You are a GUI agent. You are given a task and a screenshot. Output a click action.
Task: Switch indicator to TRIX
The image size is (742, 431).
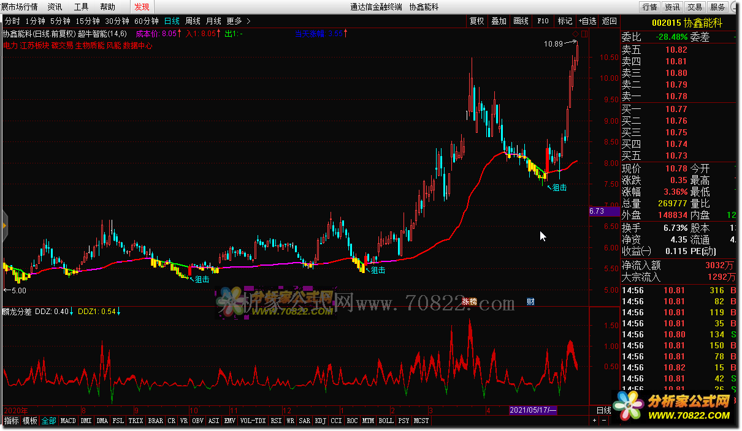click(136, 421)
